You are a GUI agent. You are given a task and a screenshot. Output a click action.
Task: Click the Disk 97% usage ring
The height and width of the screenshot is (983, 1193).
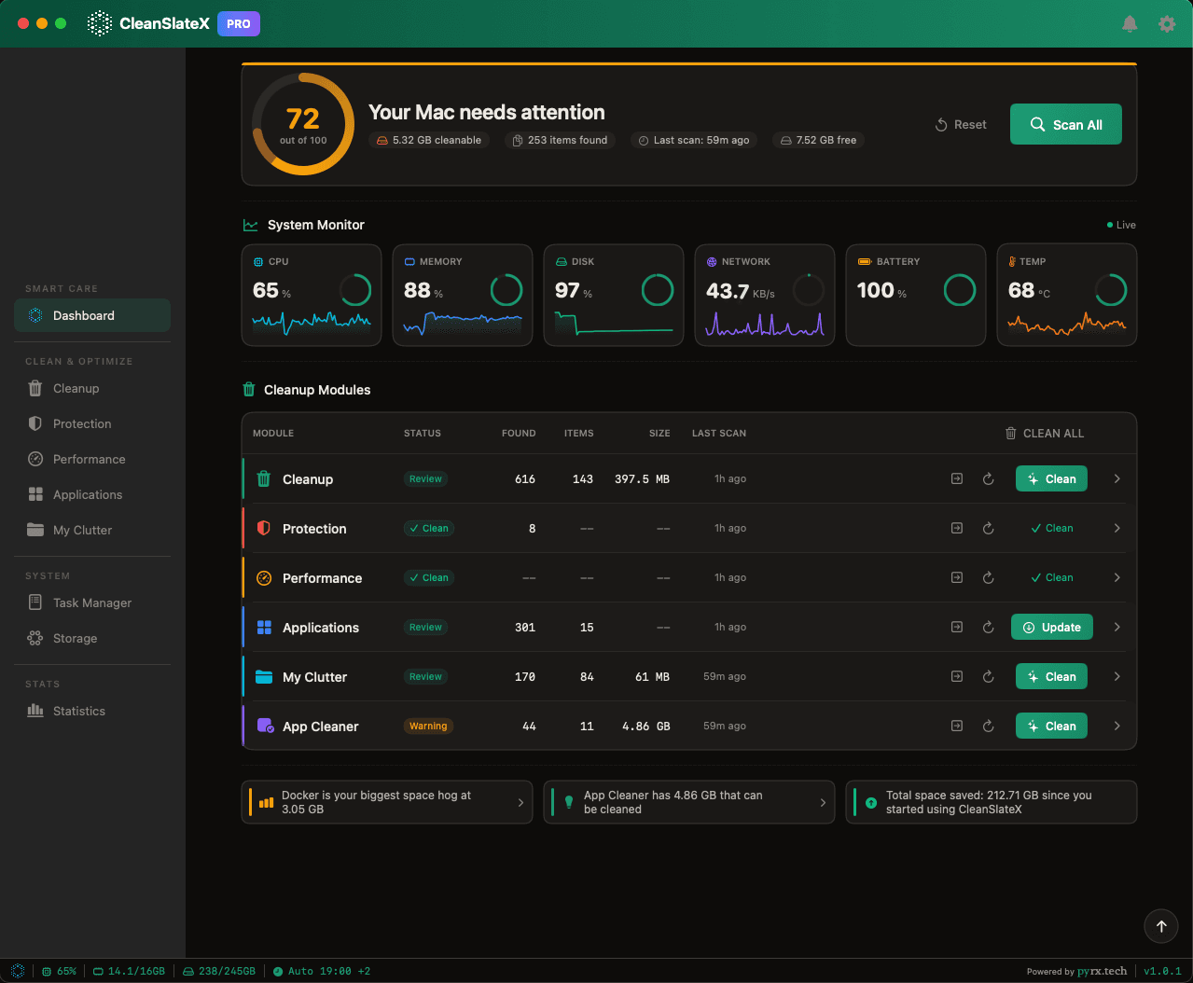[x=658, y=290]
